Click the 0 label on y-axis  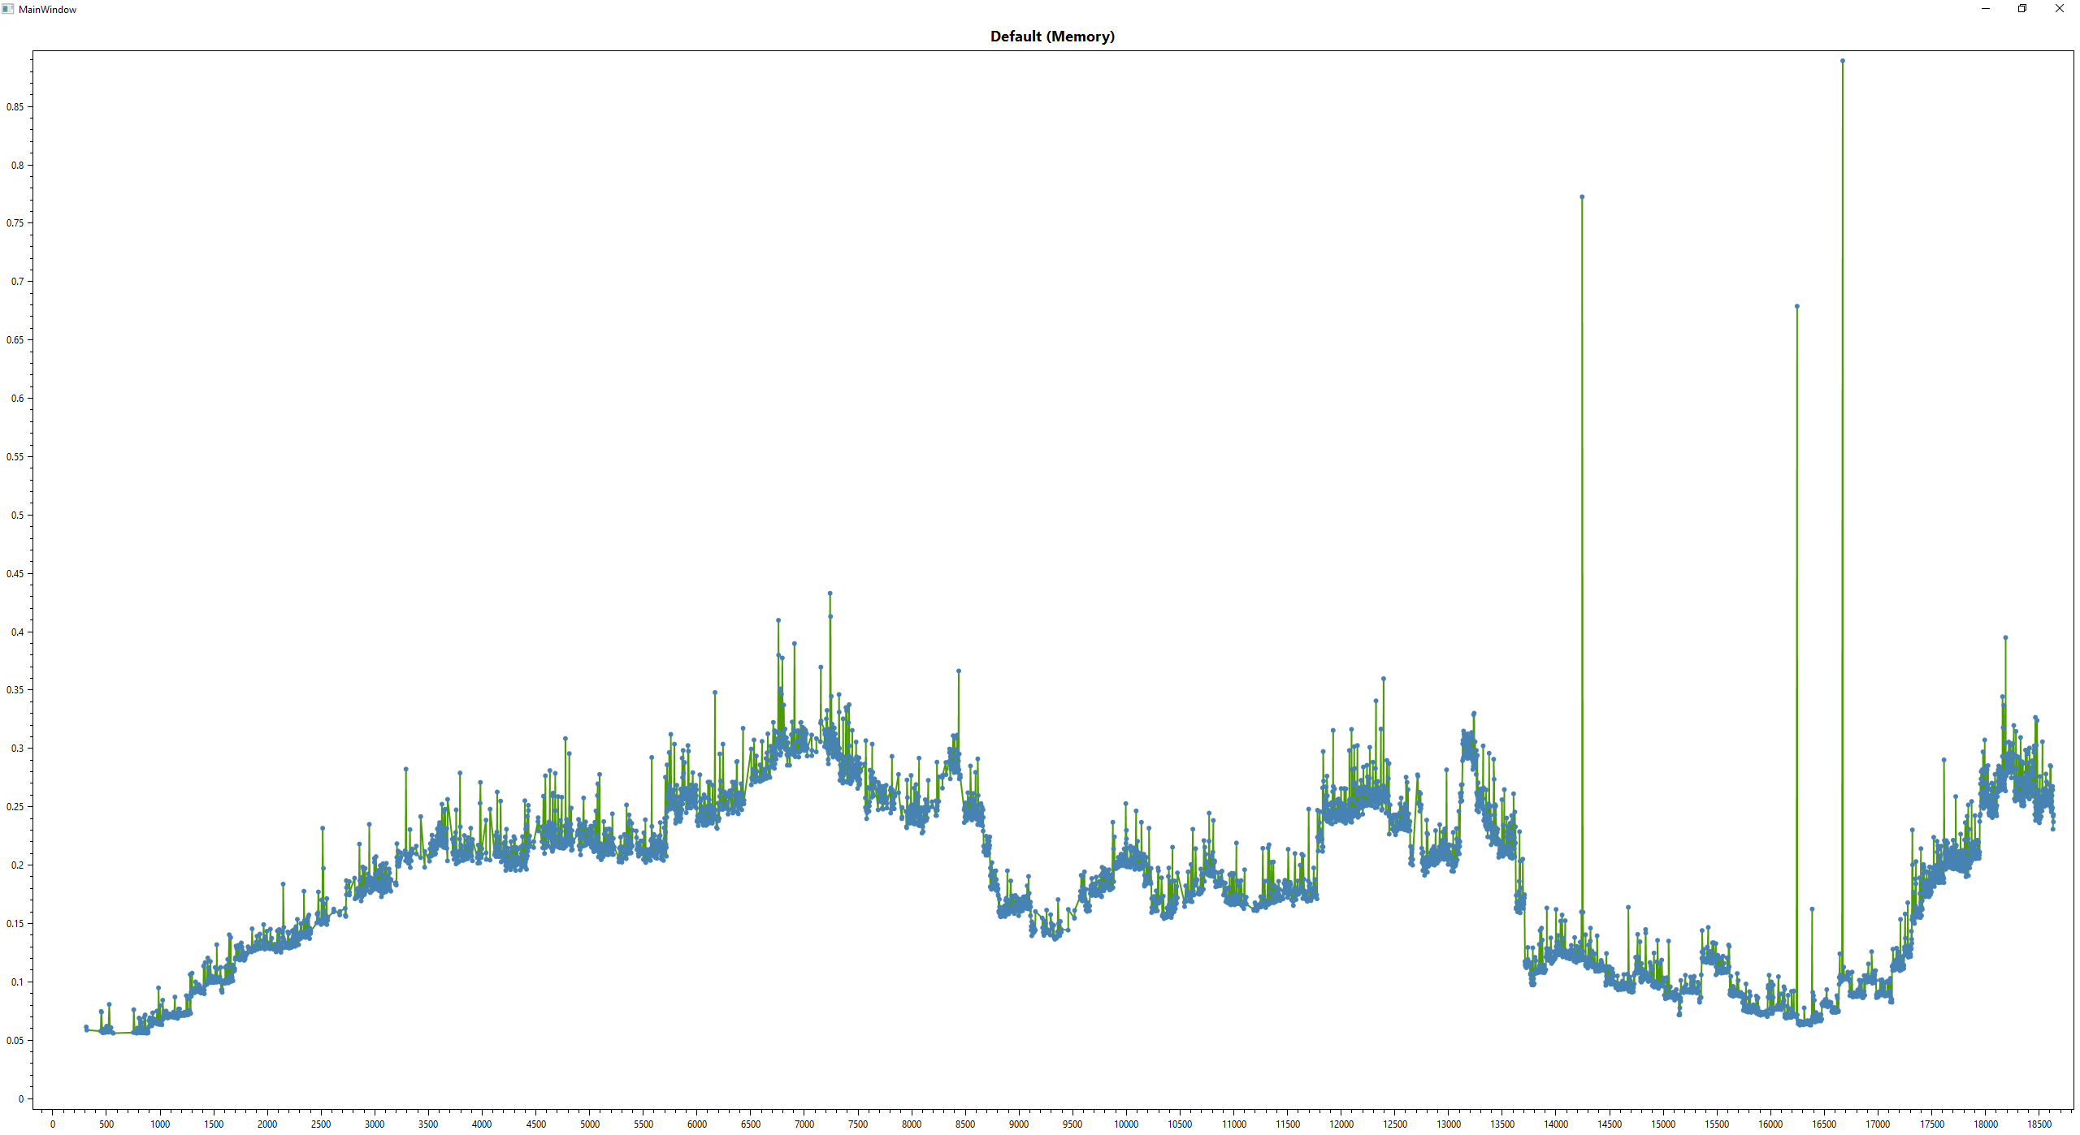coord(21,1099)
